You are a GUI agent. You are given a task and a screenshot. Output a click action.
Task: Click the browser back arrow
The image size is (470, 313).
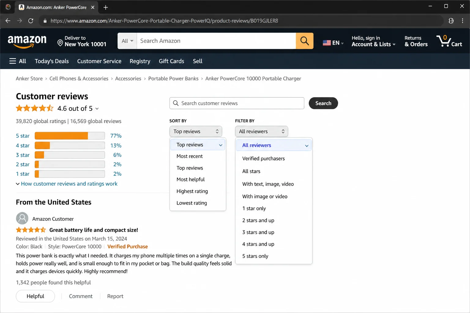(x=8, y=21)
